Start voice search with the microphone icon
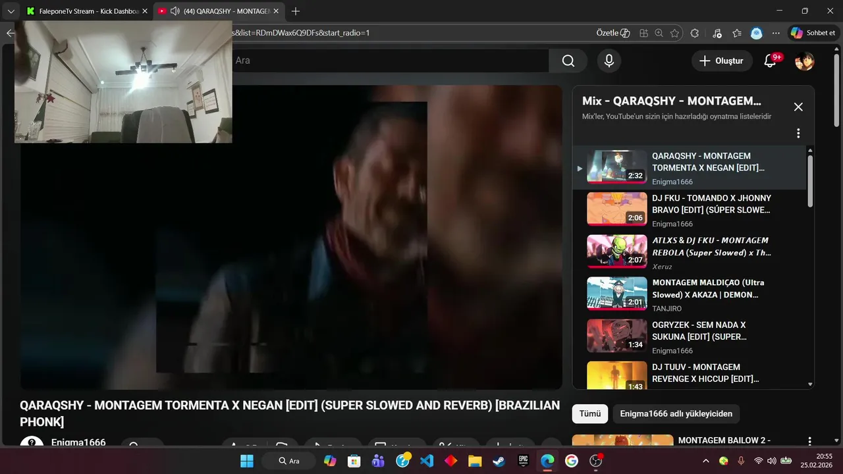Screen dimensions: 843x474 point(609,61)
